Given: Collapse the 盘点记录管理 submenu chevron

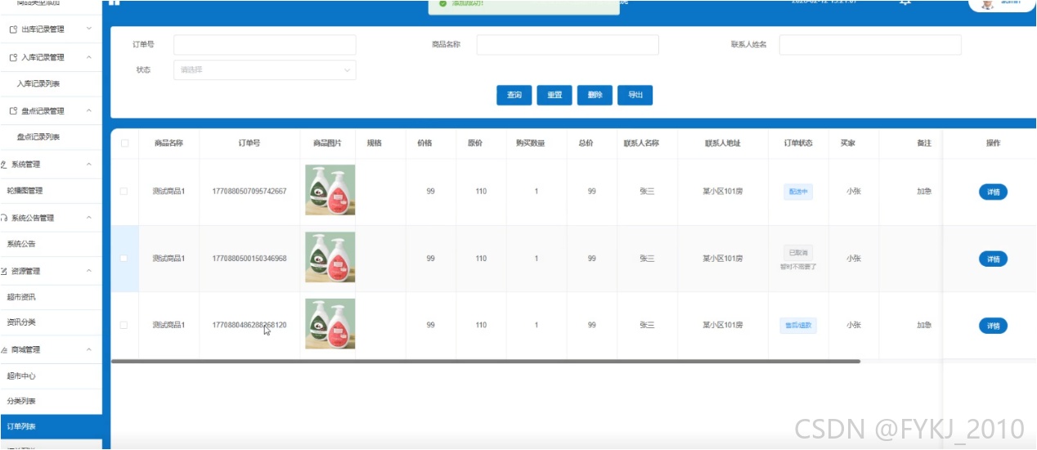Looking at the screenshot, I should (x=88, y=111).
